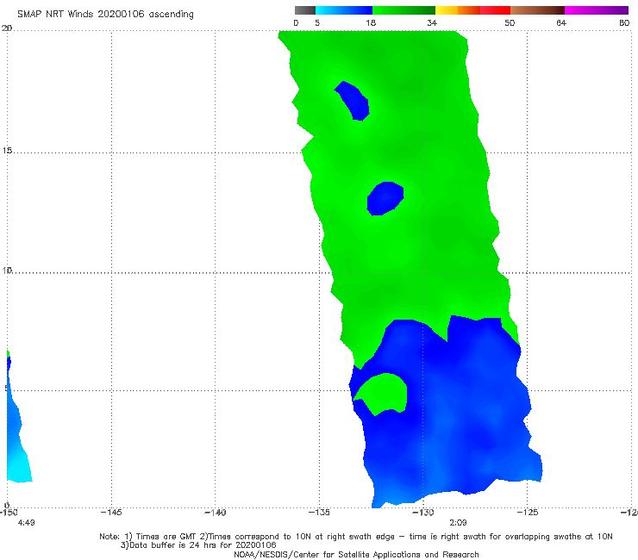638x560 pixels.
Task: Pick the red segment of the colorbar
Action: tap(495, 10)
